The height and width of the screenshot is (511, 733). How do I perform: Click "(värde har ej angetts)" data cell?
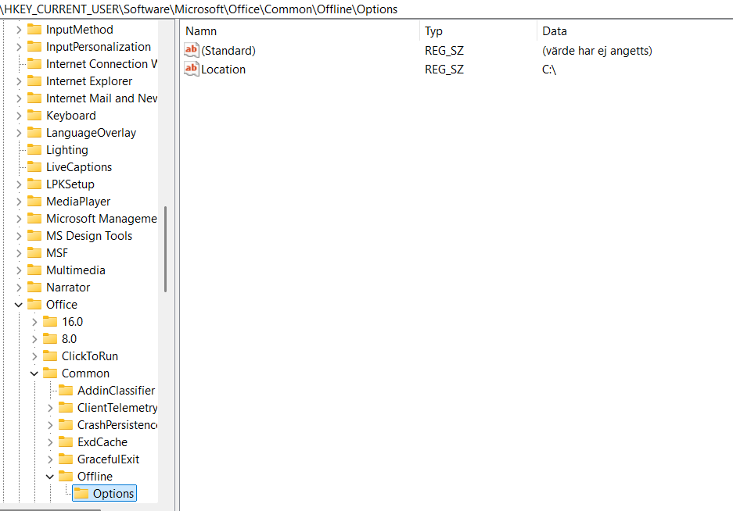pos(597,51)
